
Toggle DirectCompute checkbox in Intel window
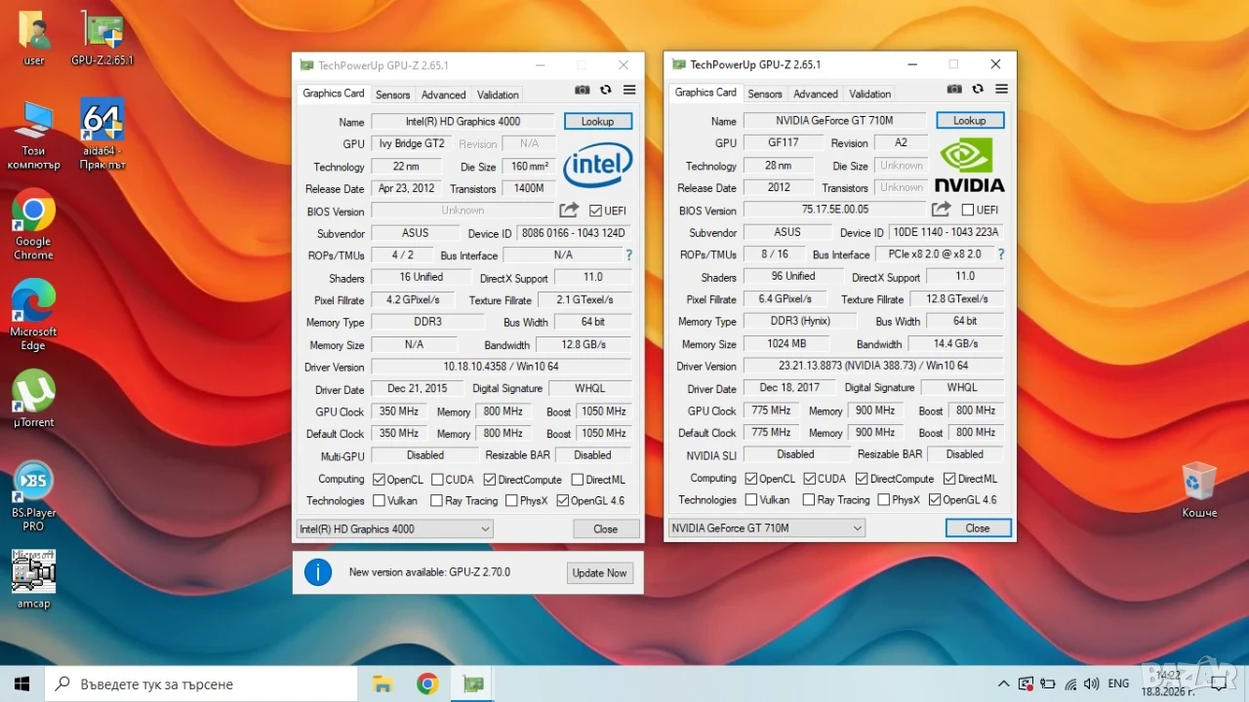(x=490, y=480)
